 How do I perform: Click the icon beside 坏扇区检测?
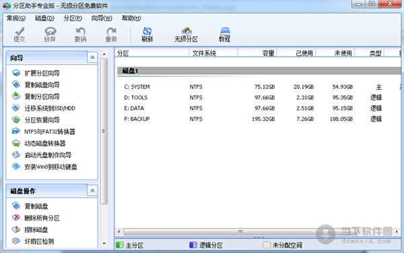click(16, 241)
